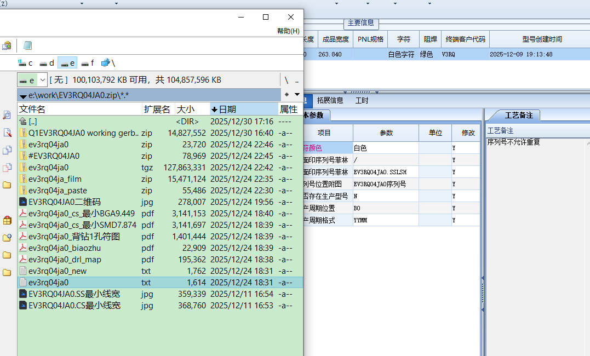Open the path history arrow before e:\work
This screenshot has height=356, width=590.
[x=23, y=96]
